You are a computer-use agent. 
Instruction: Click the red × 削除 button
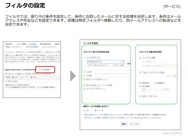(8, 77)
